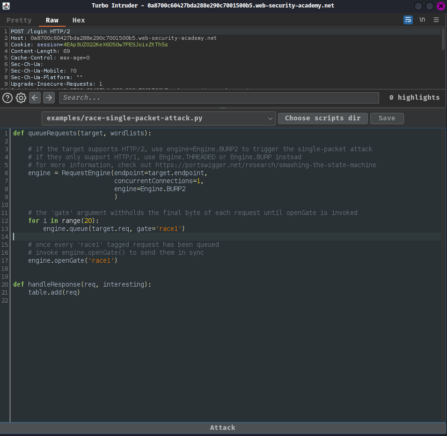Click the POST /login HTTP/2 line
447x436 pixels.
tap(40, 31)
